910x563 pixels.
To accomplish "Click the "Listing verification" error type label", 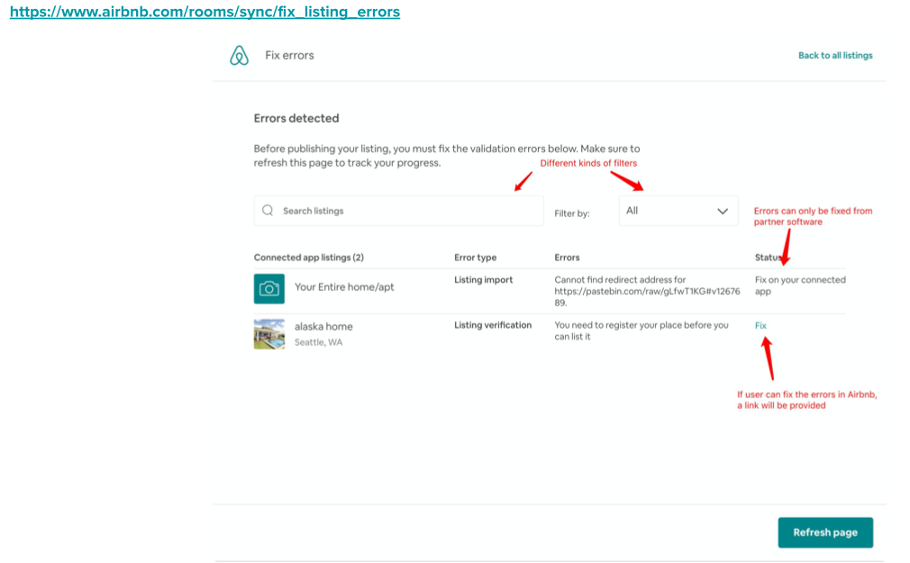I will click(492, 325).
